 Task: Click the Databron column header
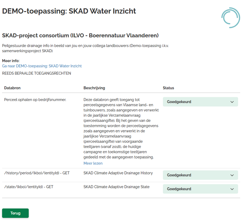(x=12, y=88)
